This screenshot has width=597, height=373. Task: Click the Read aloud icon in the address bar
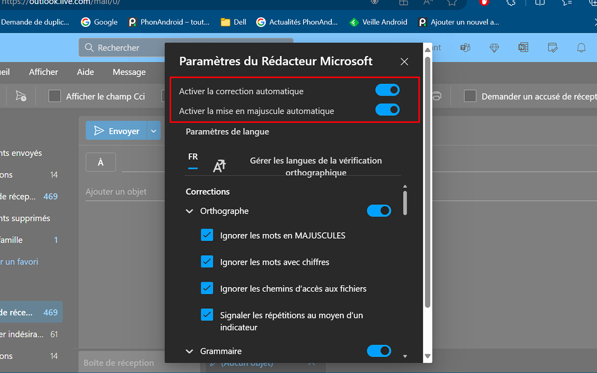click(427, 2)
